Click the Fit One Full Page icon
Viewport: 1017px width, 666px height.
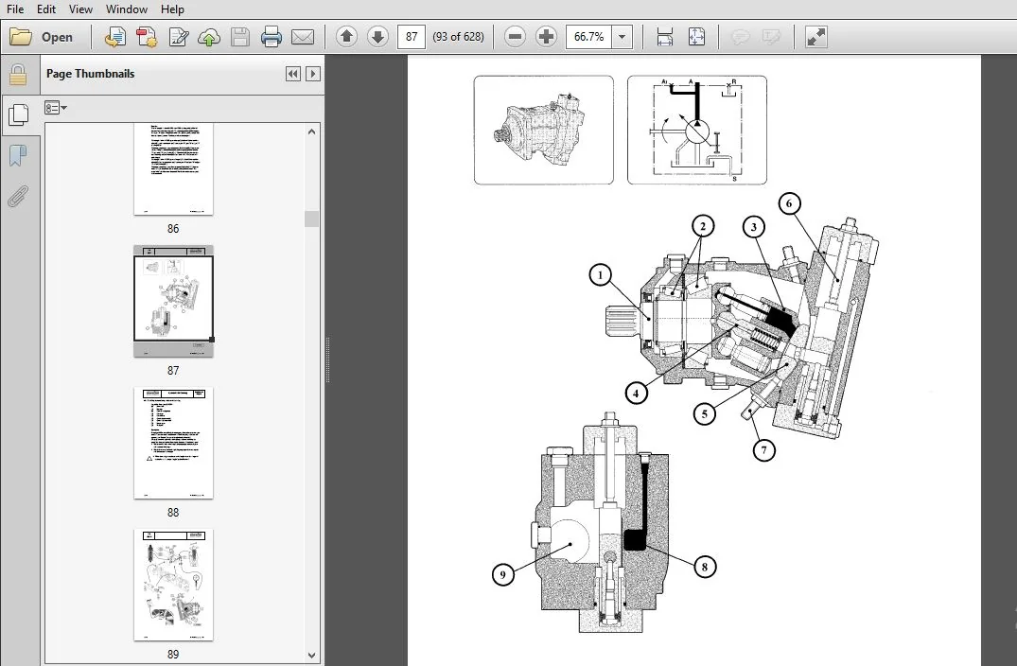pyautogui.click(x=696, y=37)
